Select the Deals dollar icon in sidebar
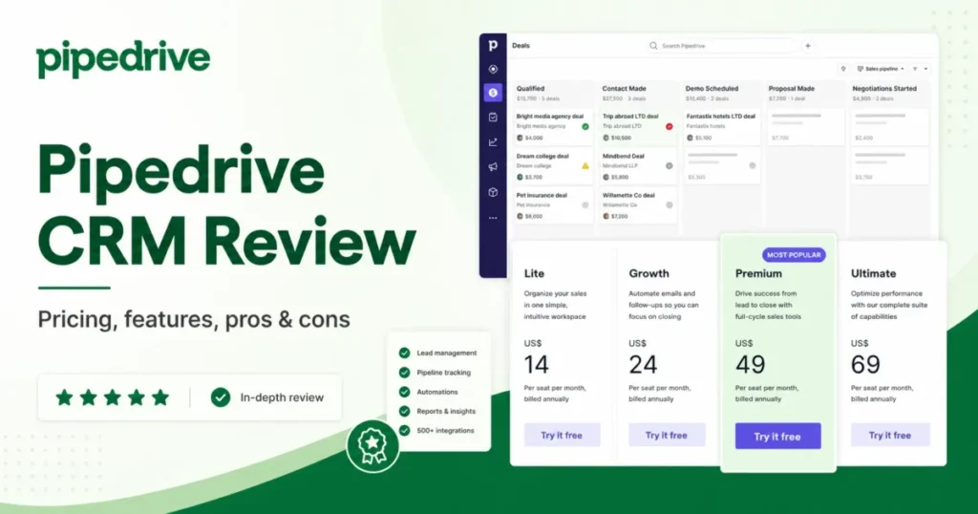 point(493,93)
